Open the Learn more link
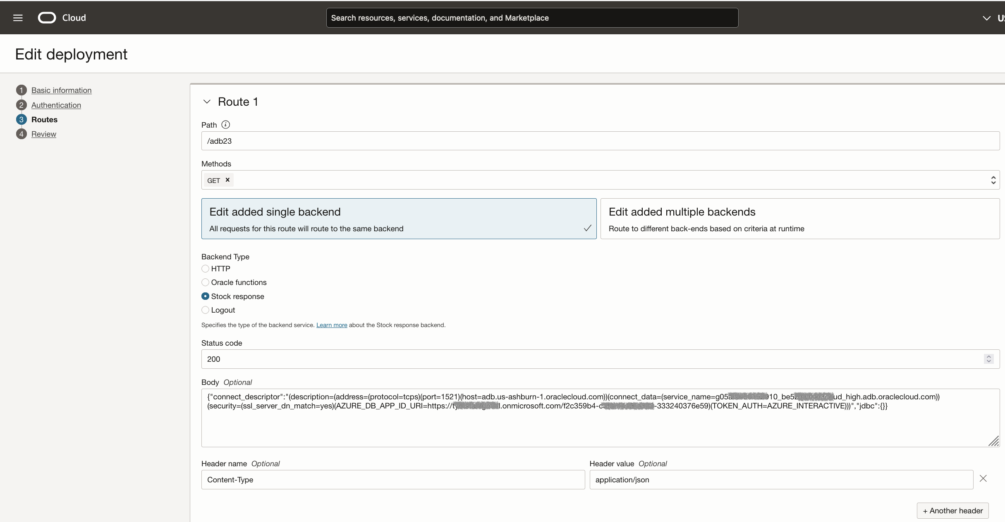 click(332, 325)
